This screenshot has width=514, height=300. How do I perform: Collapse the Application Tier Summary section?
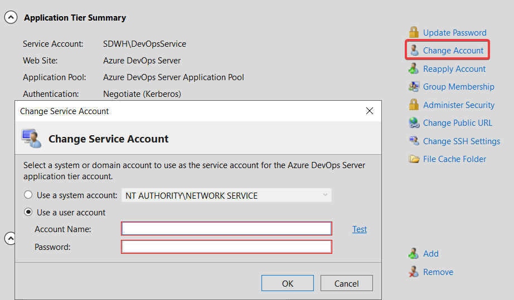11,18
